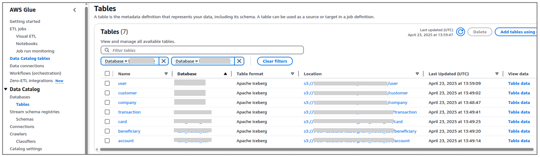Screen dimensions: 540x157
Task: Click the Last Updated column header
Action: [x=448, y=74]
